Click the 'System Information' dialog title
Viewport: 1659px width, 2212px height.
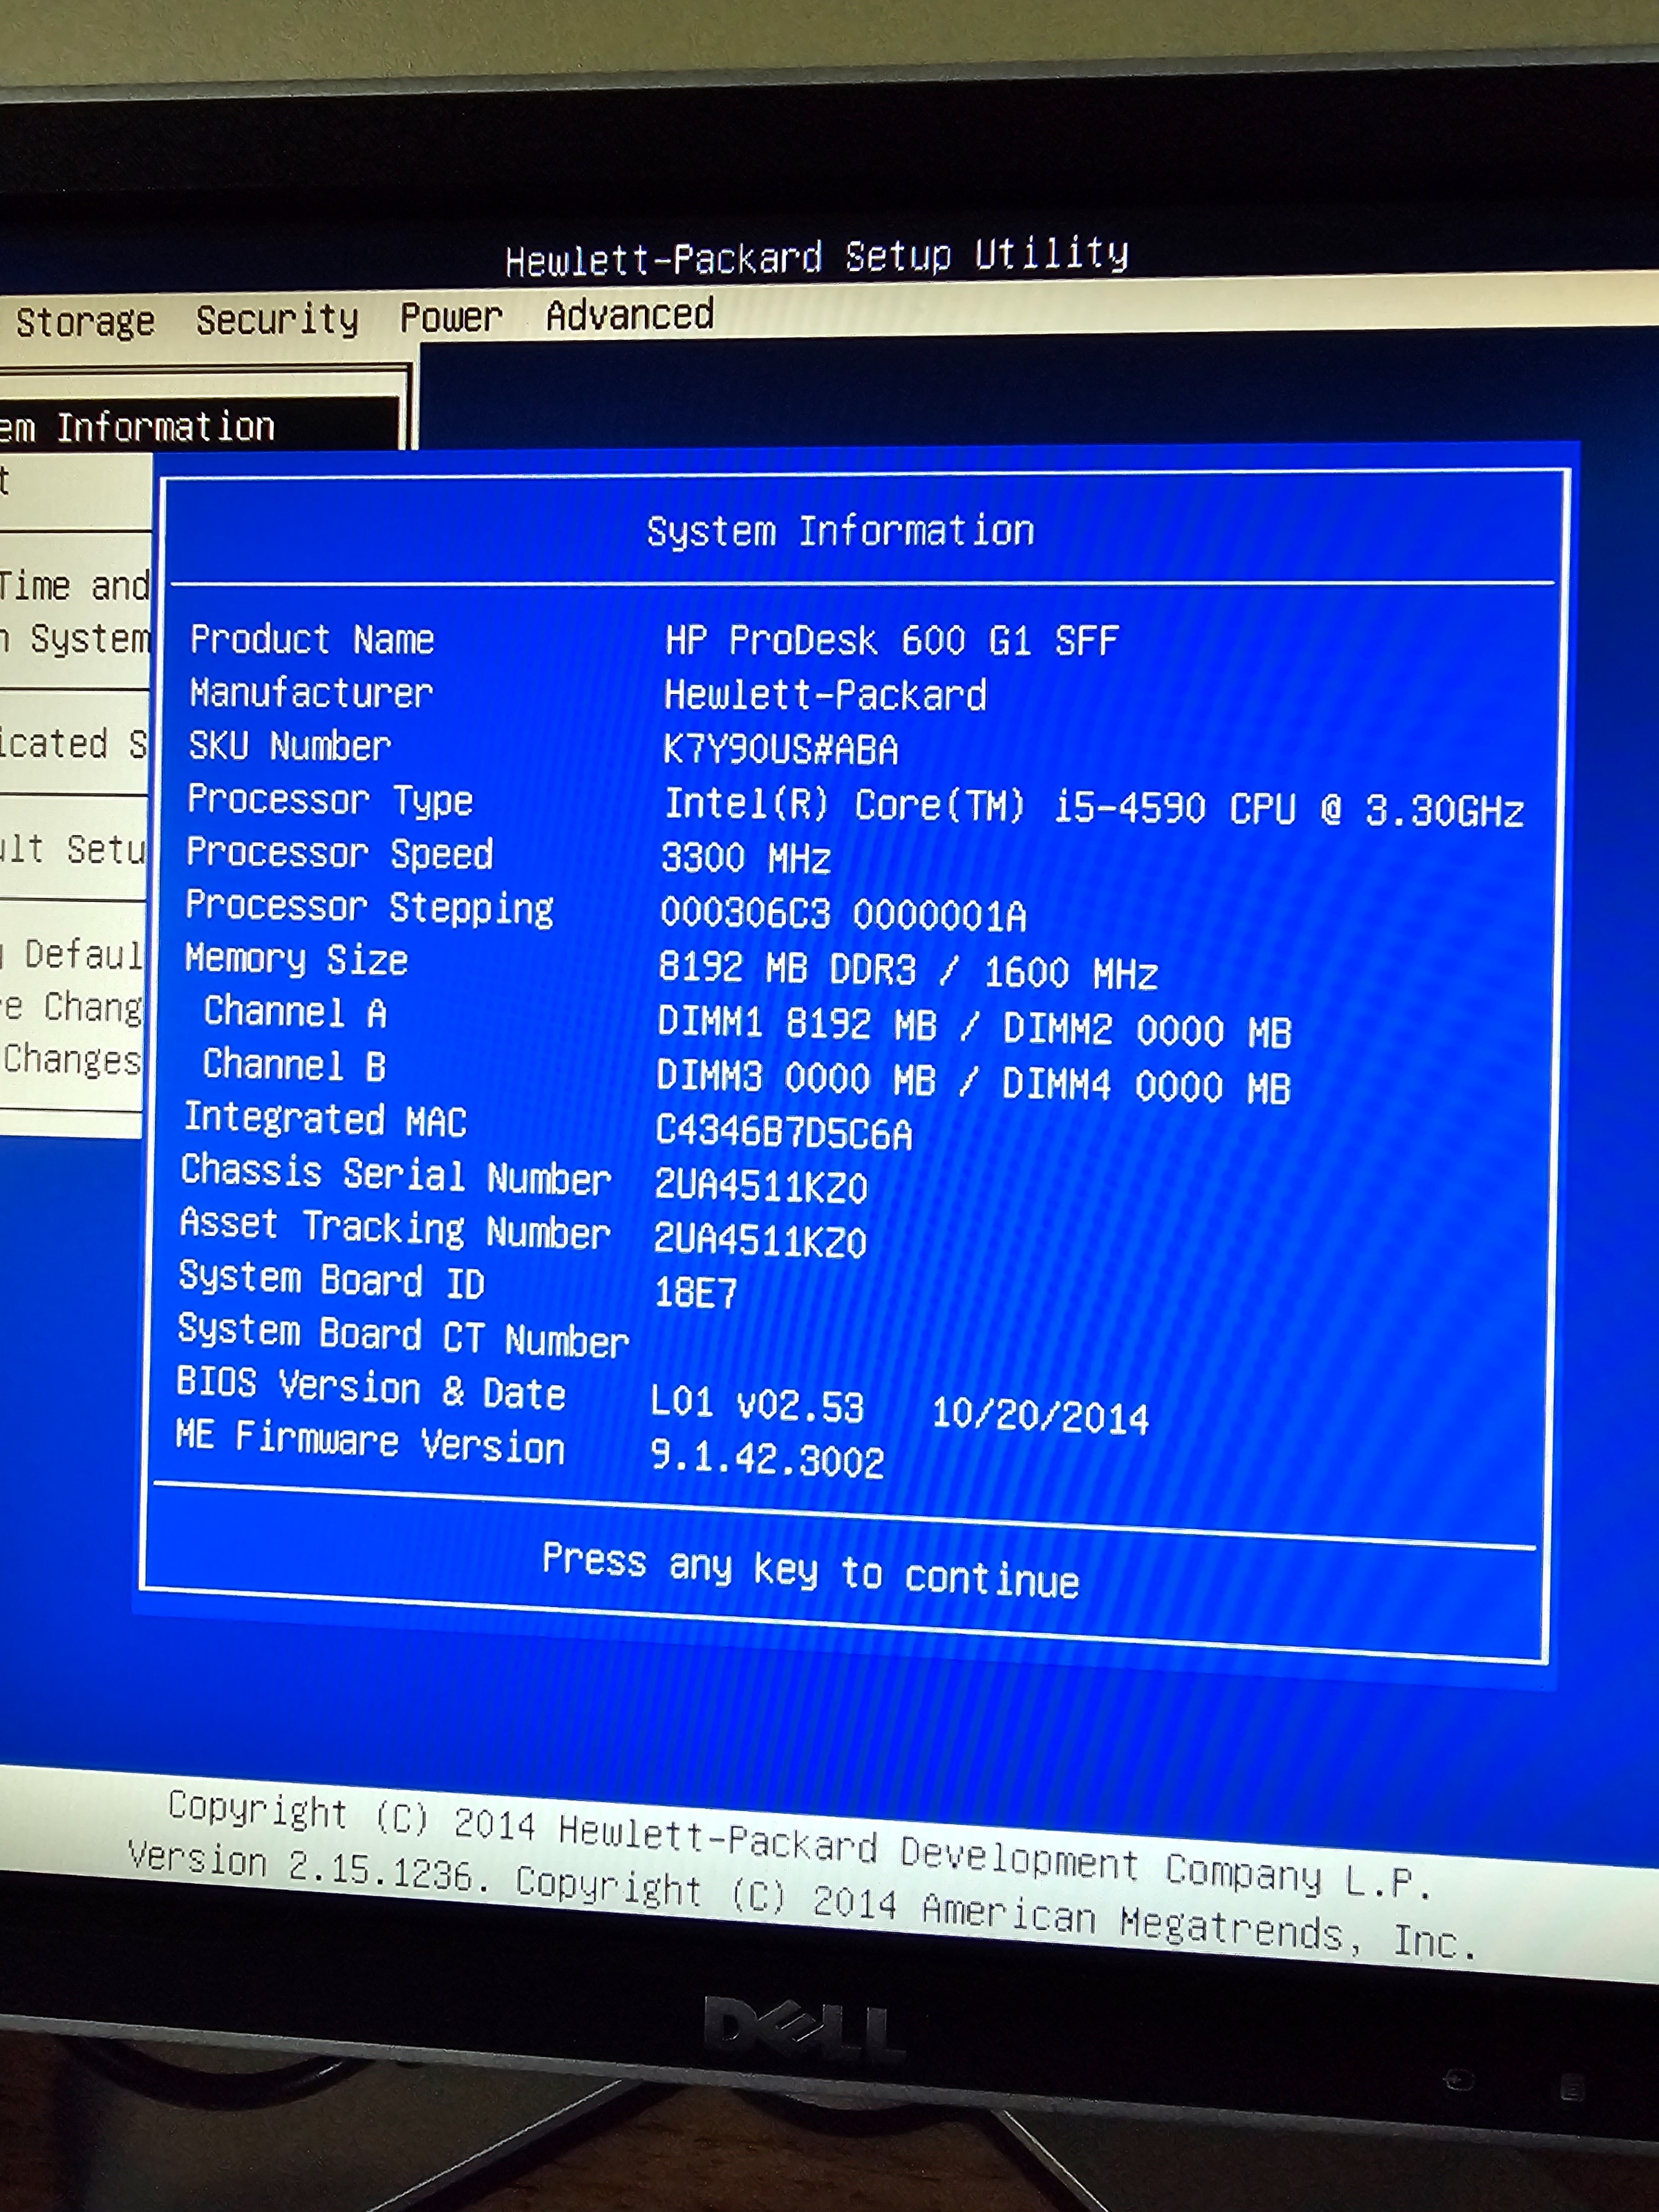(x=840, y=531)
